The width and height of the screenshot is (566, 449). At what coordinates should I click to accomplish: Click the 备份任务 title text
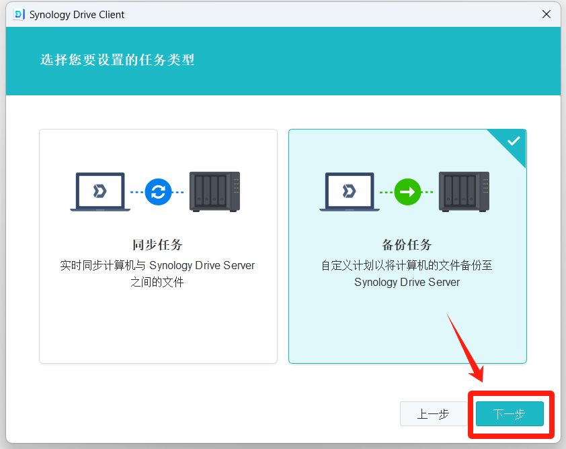[x=407, y=245]
